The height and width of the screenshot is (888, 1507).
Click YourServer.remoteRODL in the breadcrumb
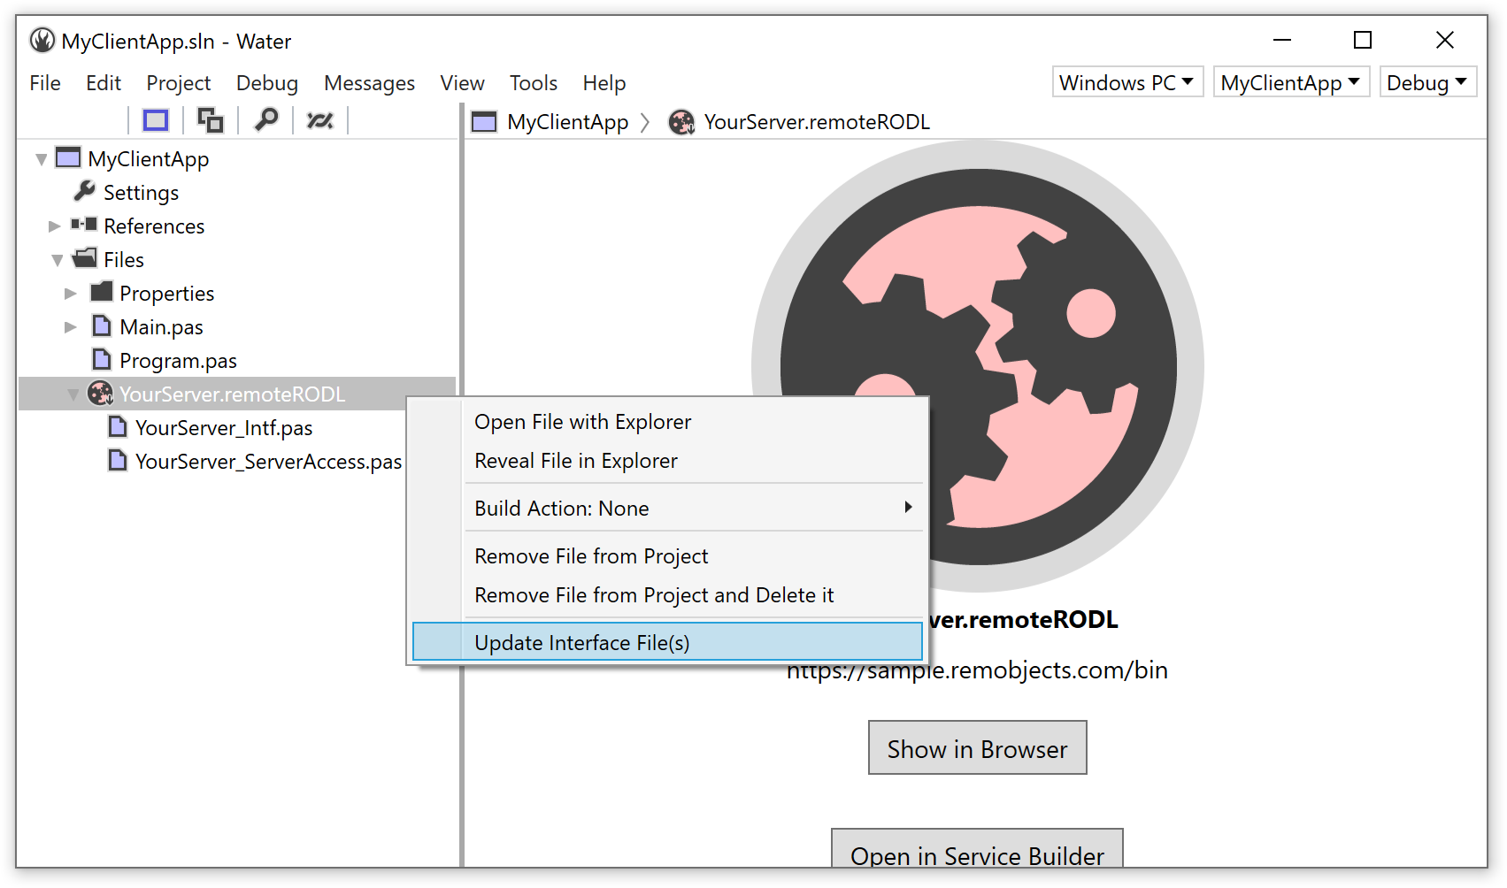pos(817,122)
